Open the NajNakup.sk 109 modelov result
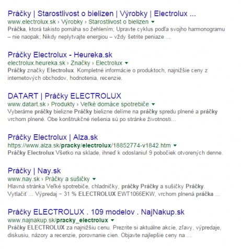This screenshot has height=249, width=241. [96, 212]
